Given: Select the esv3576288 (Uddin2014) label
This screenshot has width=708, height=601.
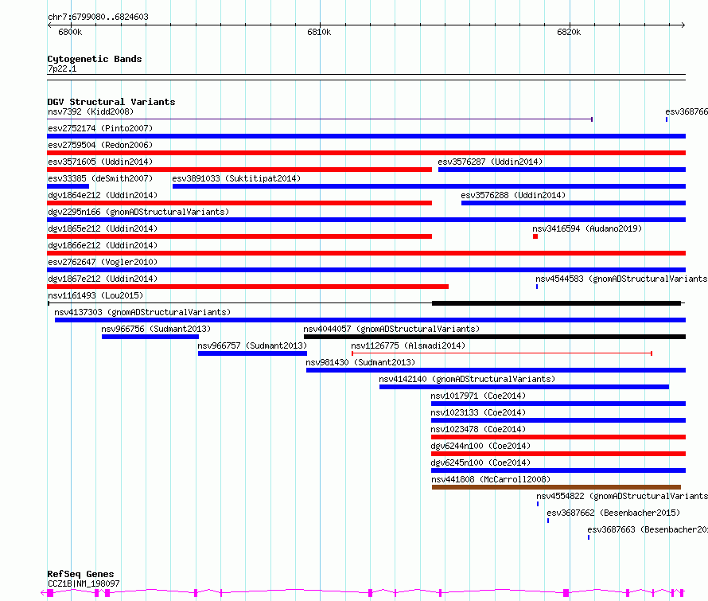Looking at the screenshot, I should [x=513, y=195].
